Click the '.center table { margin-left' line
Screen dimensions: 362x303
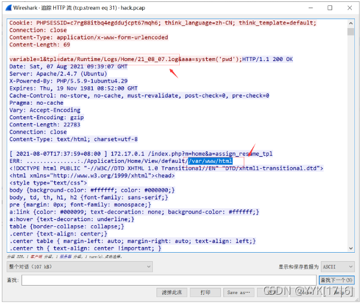[x=133, y=241]
